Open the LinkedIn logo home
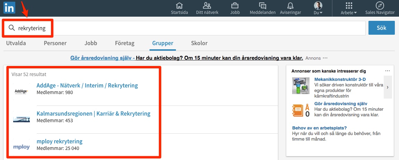Screen dimensions: 399x160 coord(9,8)
